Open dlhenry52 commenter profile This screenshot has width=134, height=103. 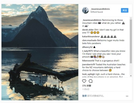coord(87,47)
